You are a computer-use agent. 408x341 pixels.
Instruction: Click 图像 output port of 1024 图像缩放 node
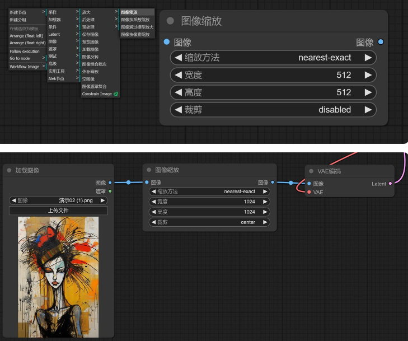coord(273,182)
